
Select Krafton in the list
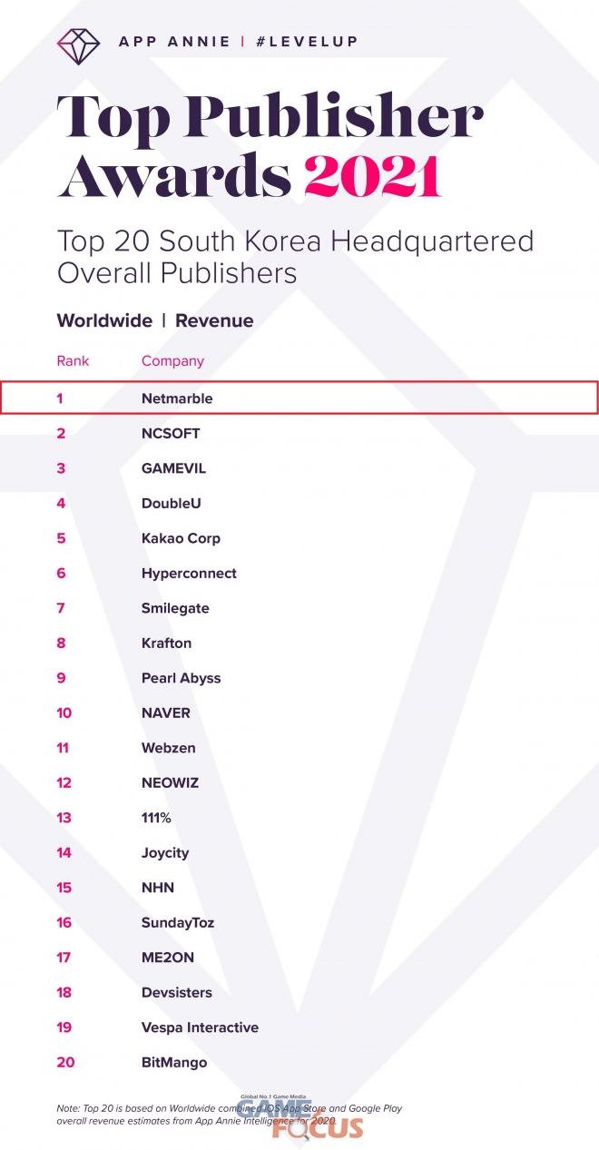point(166,644)
